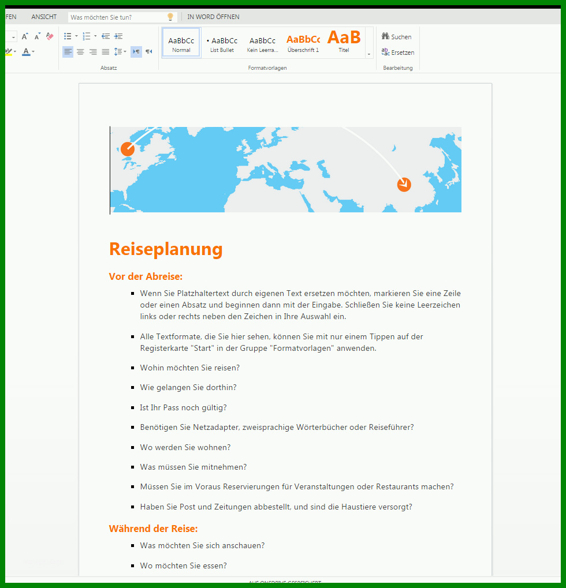Apply numbered list formatting

pyautogui.click(x=87, y=36)
